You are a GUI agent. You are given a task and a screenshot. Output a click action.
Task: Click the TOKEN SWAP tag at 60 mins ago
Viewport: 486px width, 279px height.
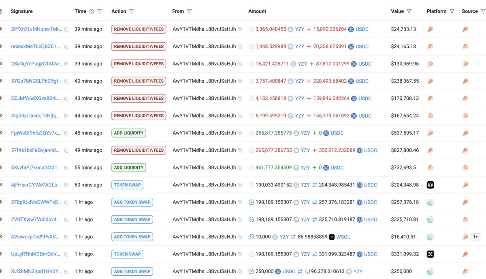pos(127,185)
